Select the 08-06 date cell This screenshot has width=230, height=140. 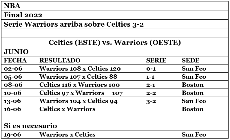point(13,85)
